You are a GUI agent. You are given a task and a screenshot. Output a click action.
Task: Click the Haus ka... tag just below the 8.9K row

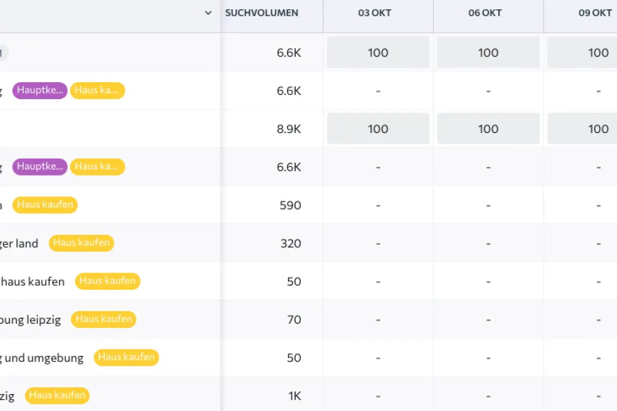97,166
